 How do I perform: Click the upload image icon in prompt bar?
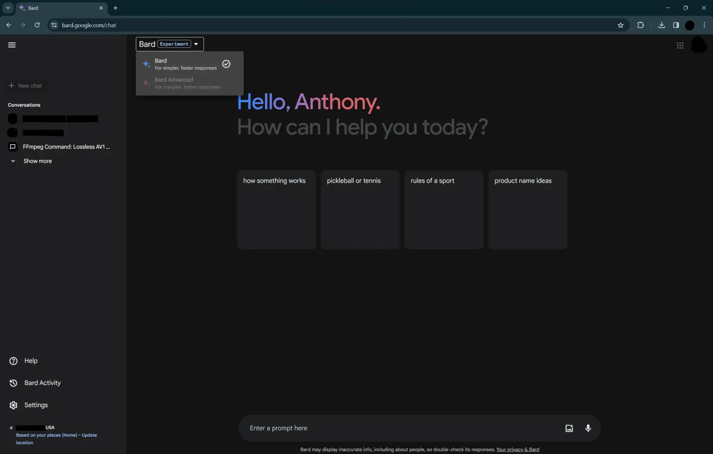point(569,428)
